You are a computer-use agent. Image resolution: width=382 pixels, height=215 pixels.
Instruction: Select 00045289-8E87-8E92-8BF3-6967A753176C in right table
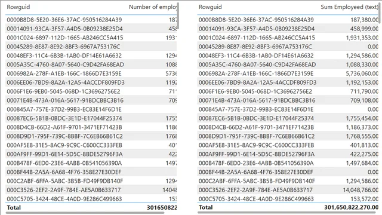[x=255, y=47]
